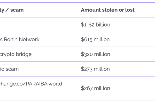
Task: Click the empty cell left of "$1-$2 billion"
Action: coord(39,25)
